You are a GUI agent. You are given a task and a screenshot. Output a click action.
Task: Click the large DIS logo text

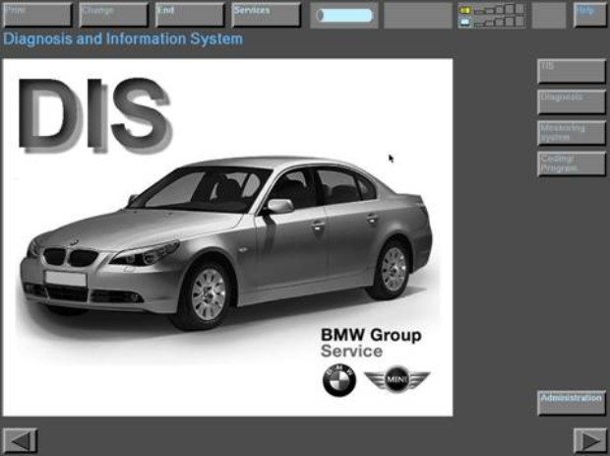pos(93,109)
